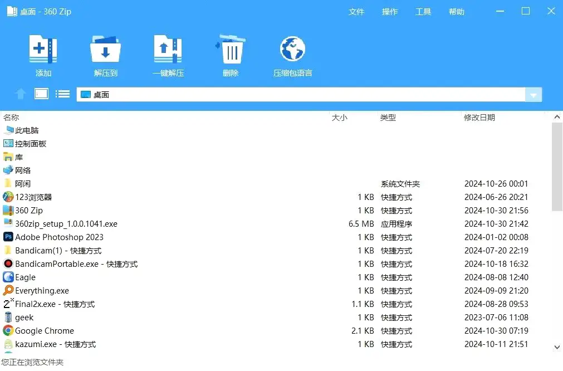Switch to large icon view
563x371 pixels.
pyautogui.click(x=41, y=94)
